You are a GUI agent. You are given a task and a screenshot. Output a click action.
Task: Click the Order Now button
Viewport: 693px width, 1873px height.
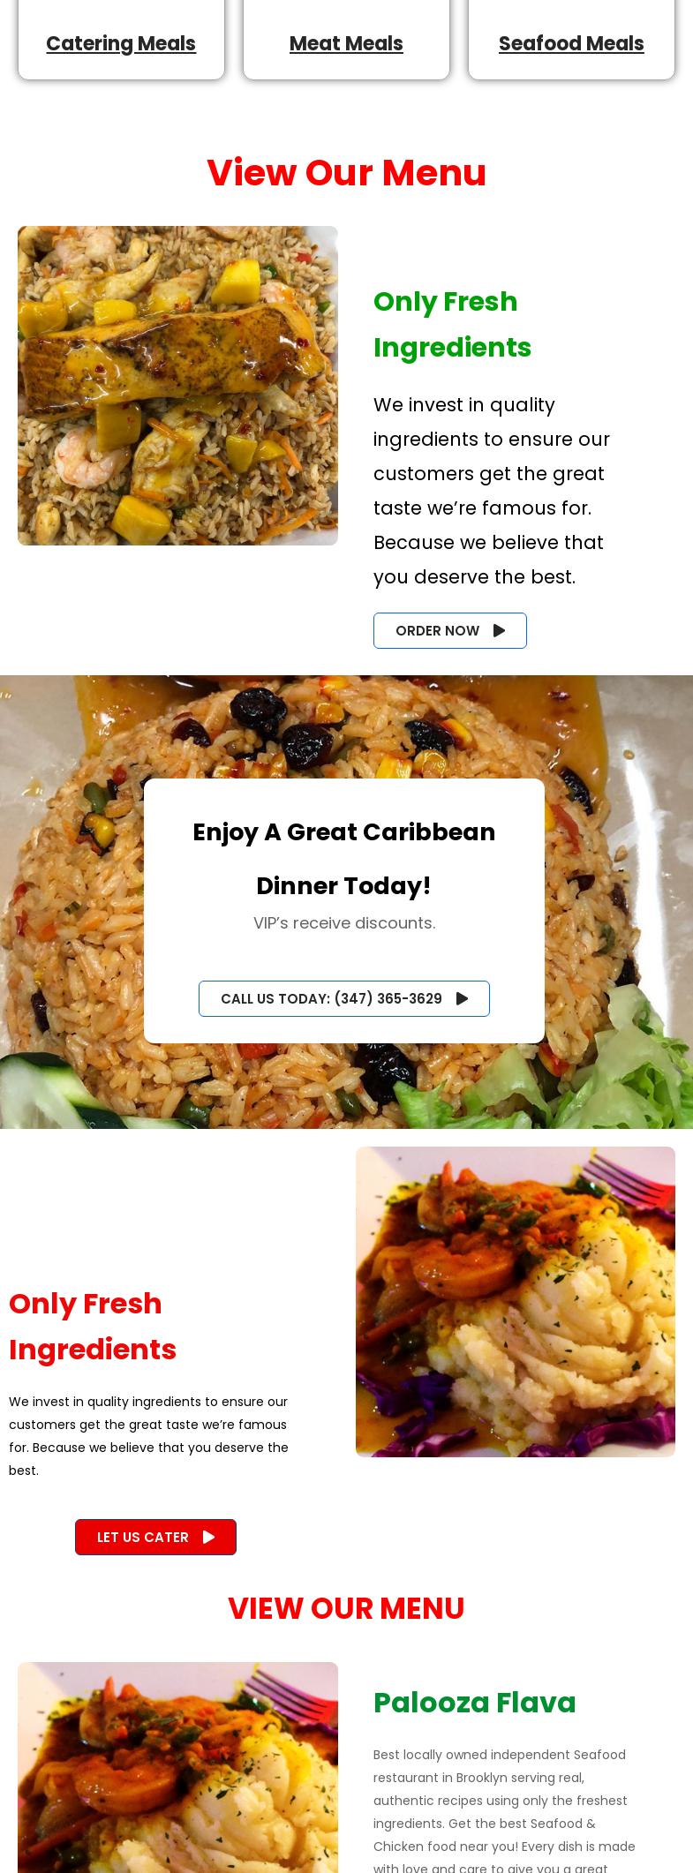coord(450,630)
